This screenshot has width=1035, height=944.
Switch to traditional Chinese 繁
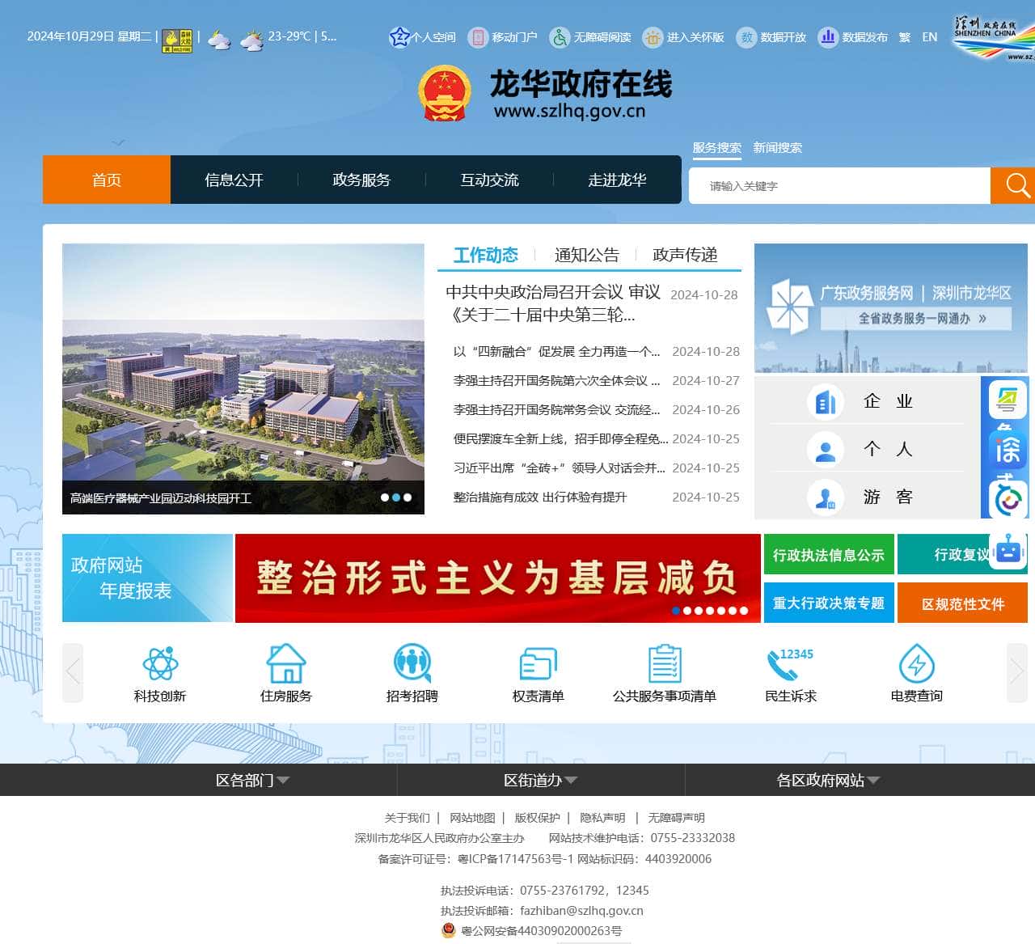pyautogui.click(x=906, y=37)
